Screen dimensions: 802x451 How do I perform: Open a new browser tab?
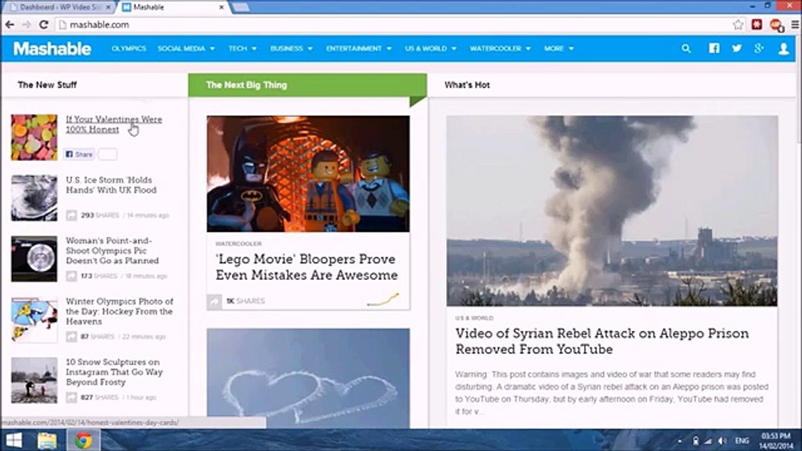pos(241,8)
